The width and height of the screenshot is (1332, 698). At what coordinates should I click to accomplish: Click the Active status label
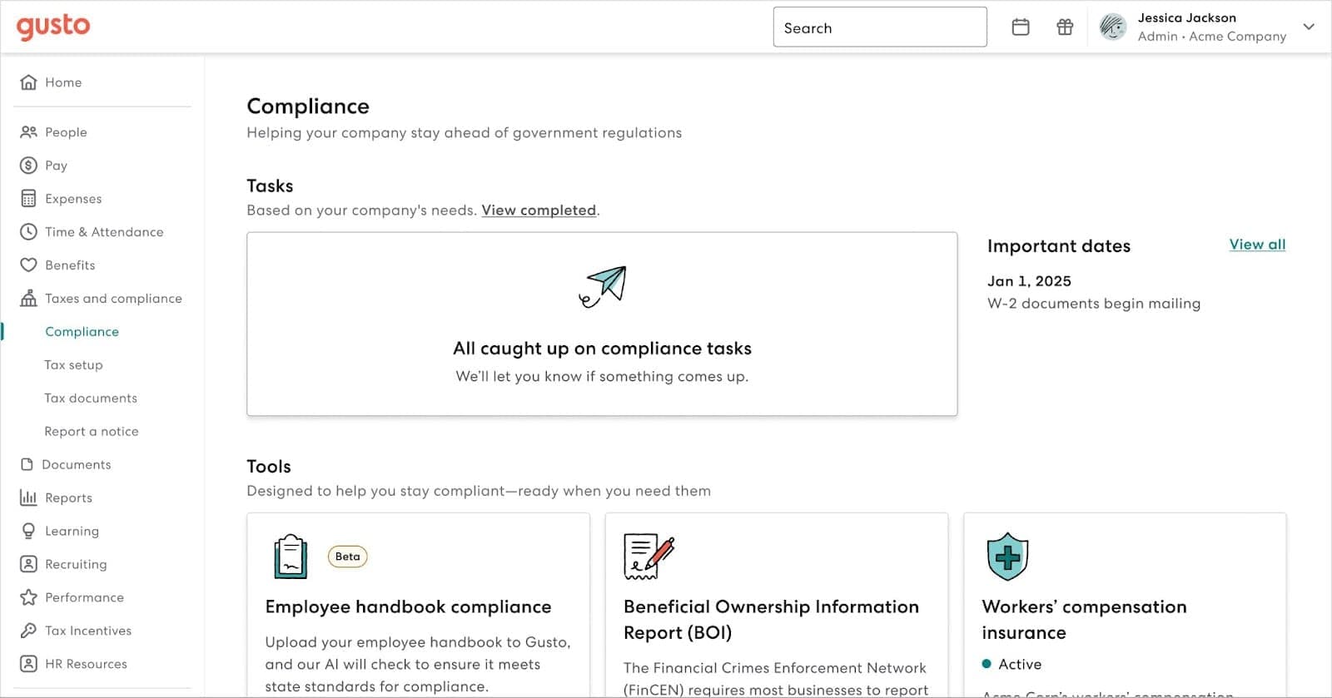point(1020,664)
